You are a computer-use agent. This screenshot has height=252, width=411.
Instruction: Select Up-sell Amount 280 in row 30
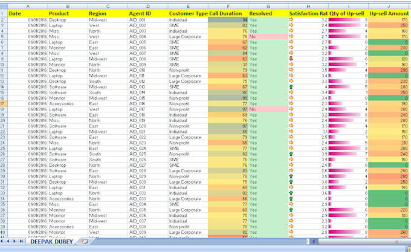pyautogui.click(x=389, y=176)
